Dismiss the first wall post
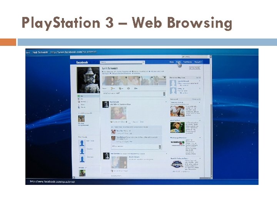Screen dimensions: 277x208 point(166,102)
